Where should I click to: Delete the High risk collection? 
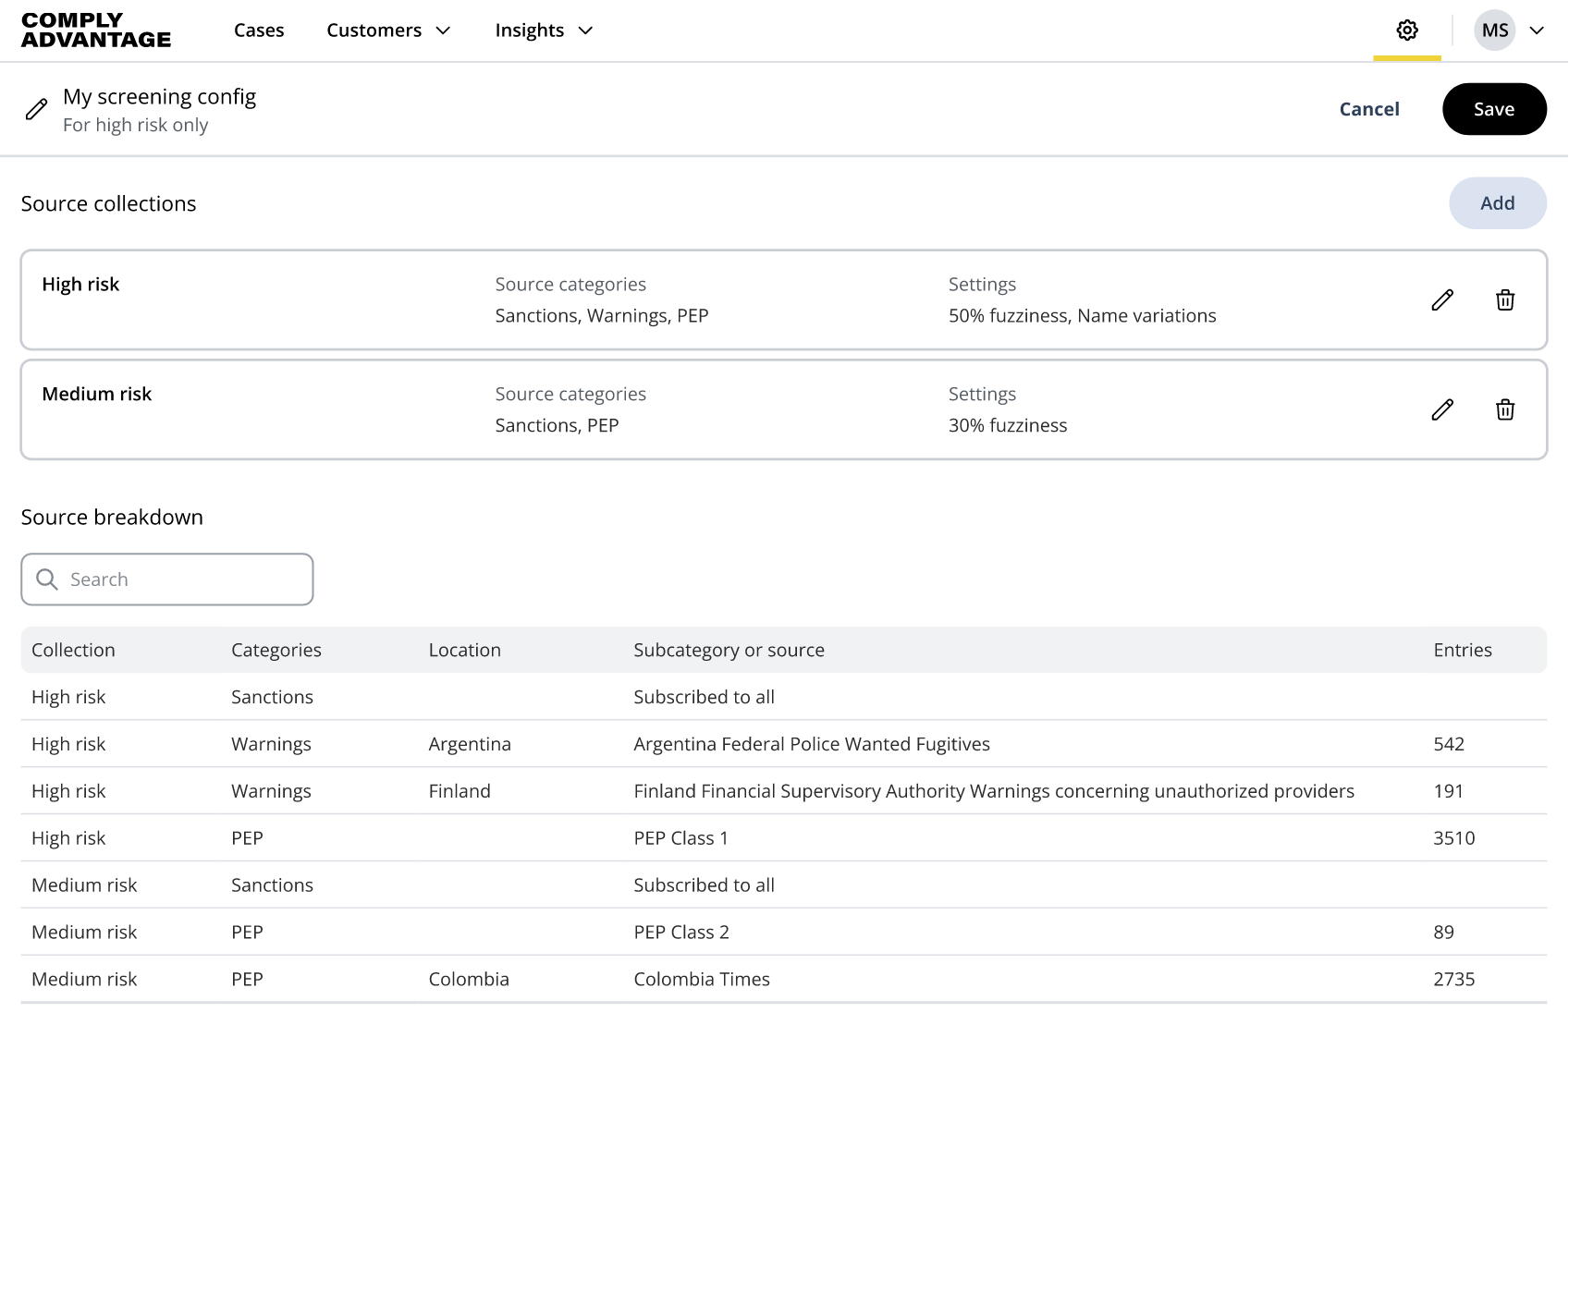(1504, 300)
